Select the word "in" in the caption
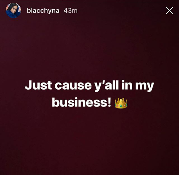Viewport: 179px width, 175px height. (x=127, y=85)
